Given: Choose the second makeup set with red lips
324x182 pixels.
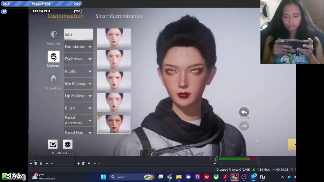Looking at the screenshot, I should pos(114,59).
